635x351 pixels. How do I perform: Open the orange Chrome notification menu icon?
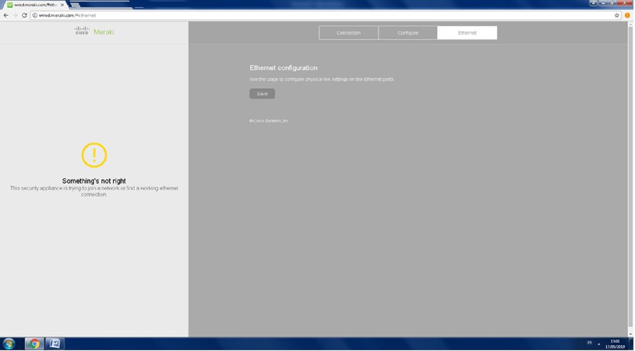(627, 15)
